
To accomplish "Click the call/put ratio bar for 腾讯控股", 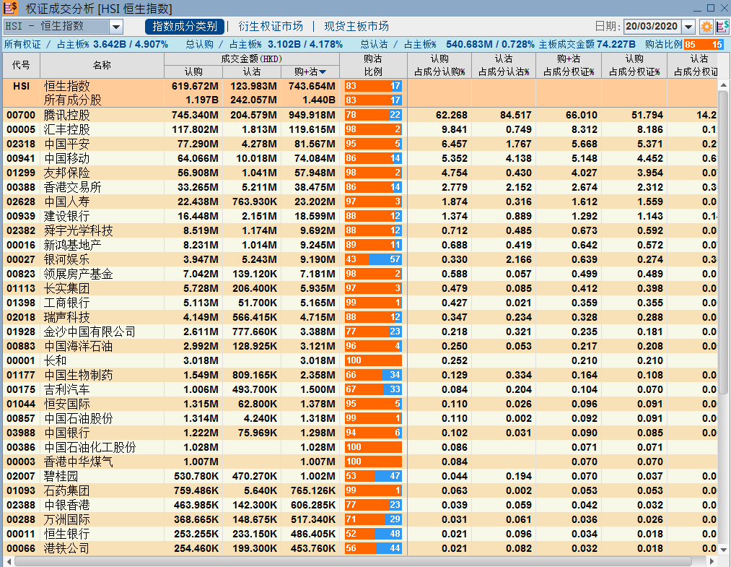I will (373, 115).
